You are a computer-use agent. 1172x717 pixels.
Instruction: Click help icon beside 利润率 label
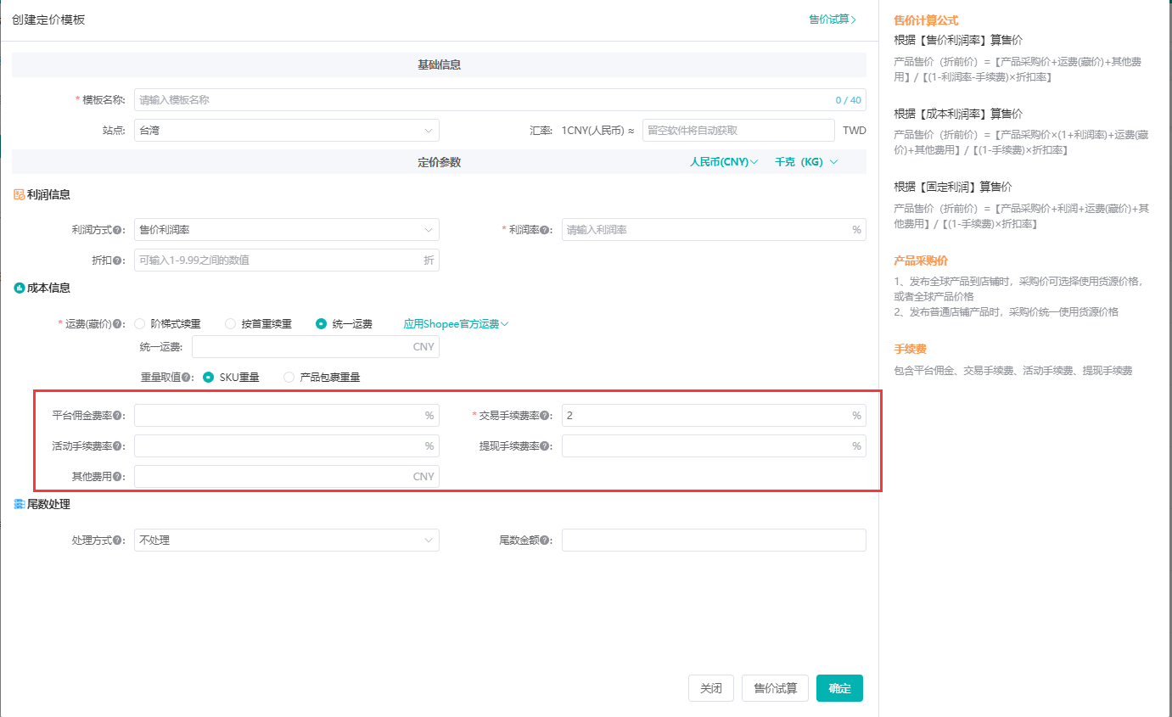[546, 230]
